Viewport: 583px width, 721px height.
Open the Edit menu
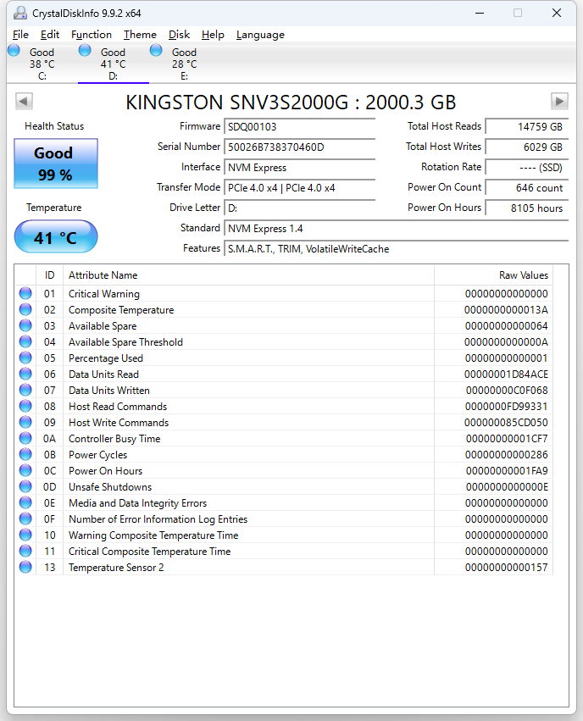50,35
